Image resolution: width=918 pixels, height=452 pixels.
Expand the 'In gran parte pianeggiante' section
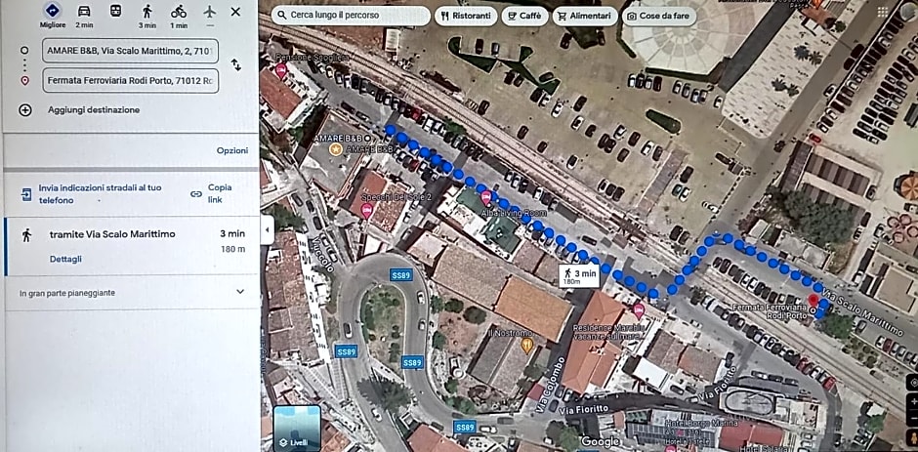(x=239, y=292)
